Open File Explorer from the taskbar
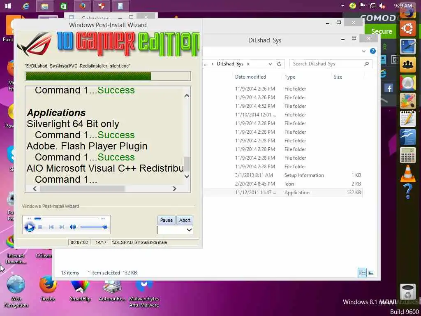This screenshot has width=421, height=316. tap(44, 6)
